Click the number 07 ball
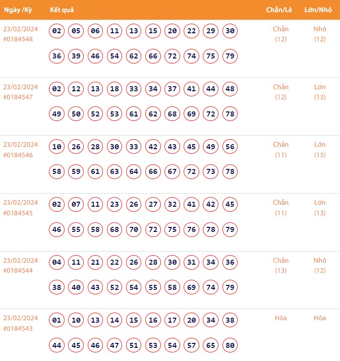Screen dimensions: 340x361 76,205
